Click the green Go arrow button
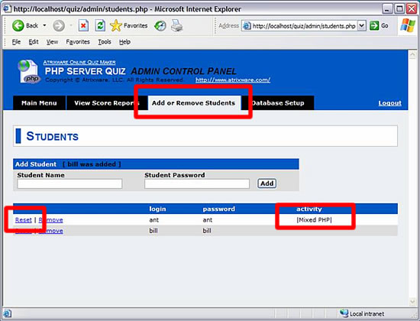420x321 pixels. [x=374, y=26]
